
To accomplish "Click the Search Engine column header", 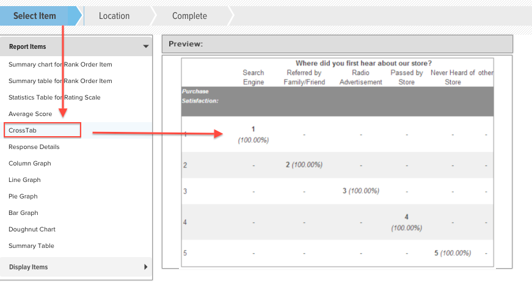I will coord(253,78).
